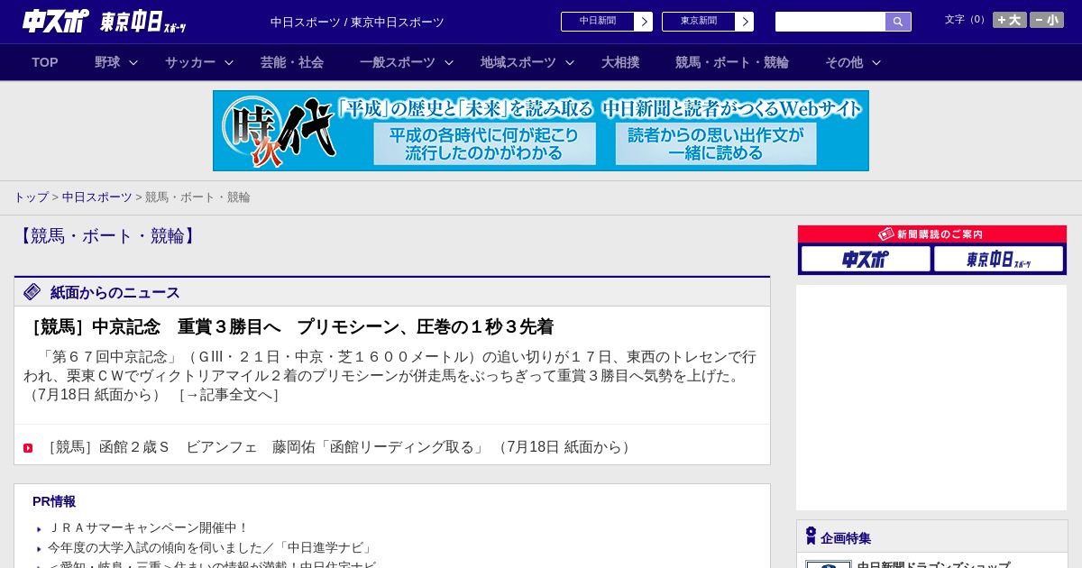Screen dimensions: 1082x568
Task: Click the 中スポ logo in header
Action: pyautogui.click(x=56, y=21)
